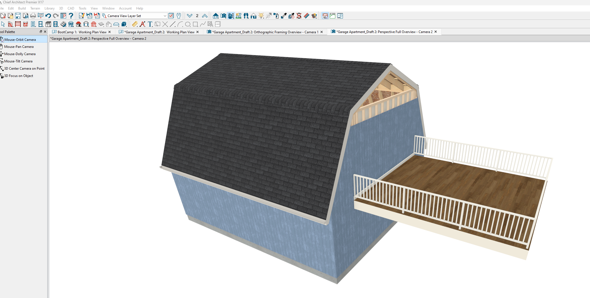Select the Text tool
Viewport: 590px width, 298px height.
[x=150, y=24]
